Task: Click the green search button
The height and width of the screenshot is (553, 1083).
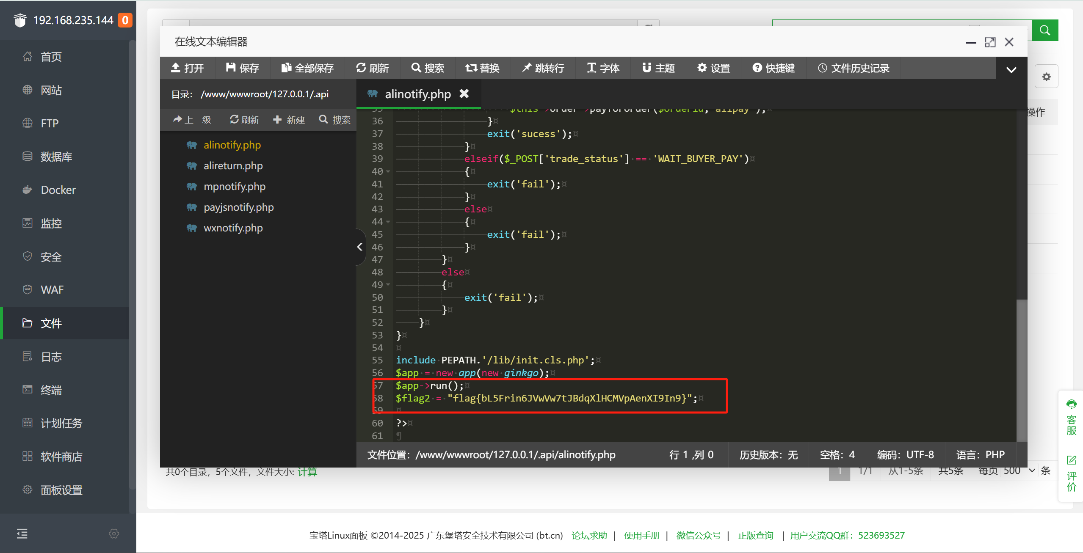Action: [1045, 30]
